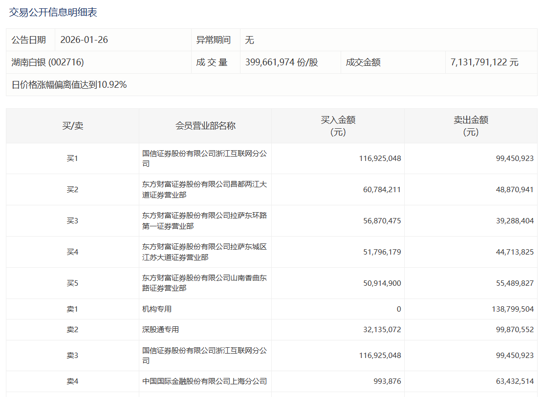Click the 买/卖 column header

coord(72,125)
